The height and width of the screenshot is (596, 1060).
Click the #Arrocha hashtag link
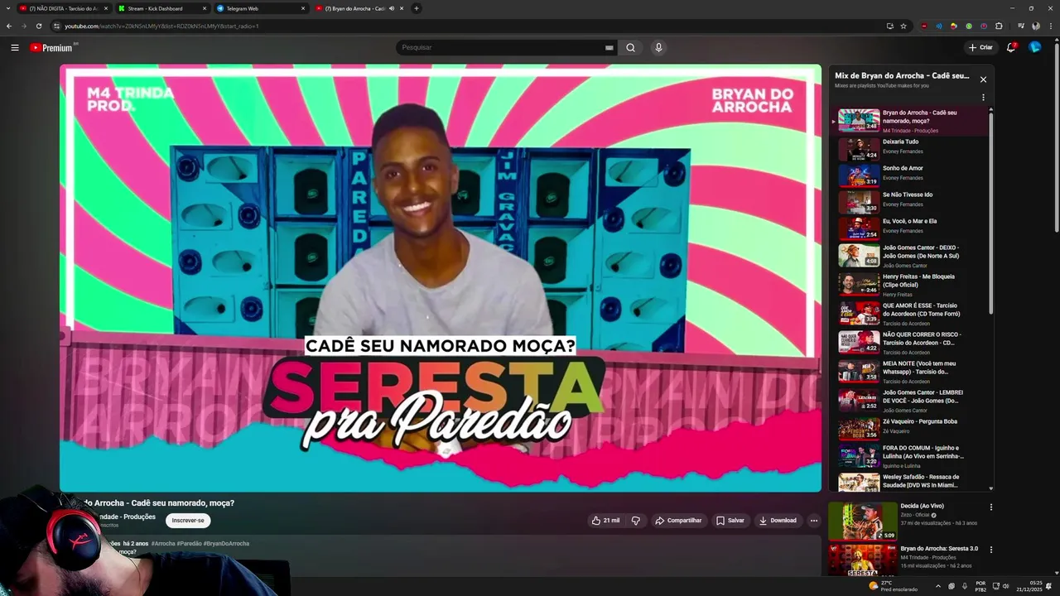(163, 544)
